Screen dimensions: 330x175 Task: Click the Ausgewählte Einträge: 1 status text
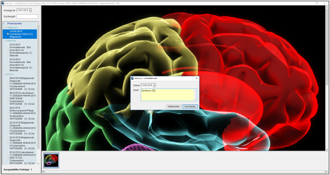point(18,170)
